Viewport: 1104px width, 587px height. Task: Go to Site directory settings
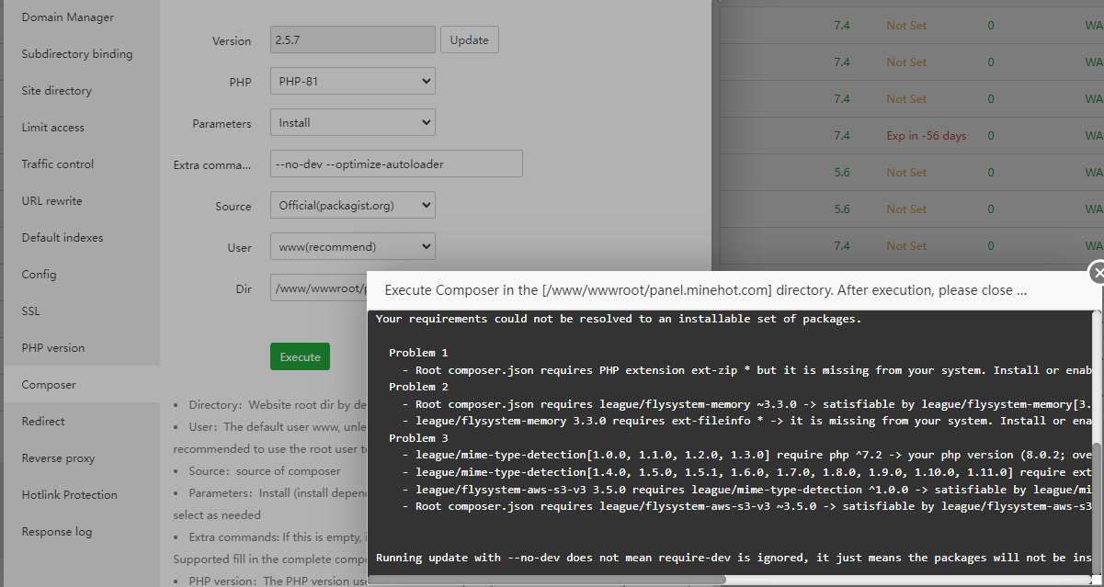coord(57,91)
